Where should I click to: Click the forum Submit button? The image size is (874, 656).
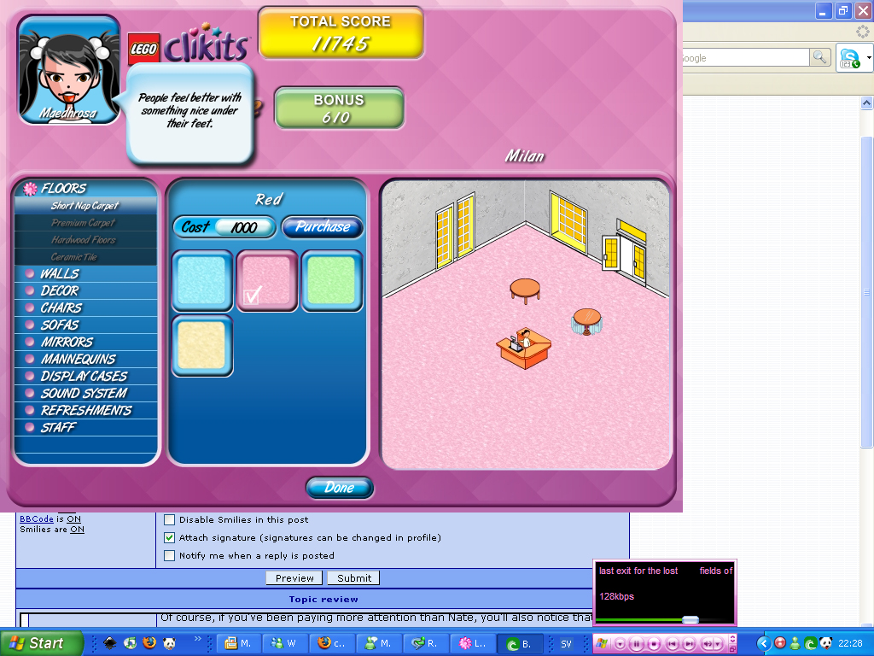pyautogui.click(x=353, y=578)
